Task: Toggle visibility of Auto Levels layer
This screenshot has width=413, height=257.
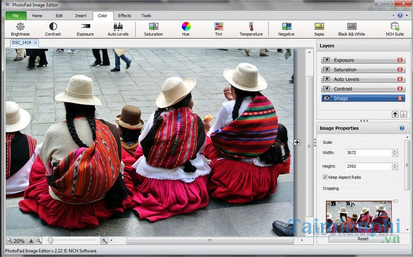Action: (326, 79)
